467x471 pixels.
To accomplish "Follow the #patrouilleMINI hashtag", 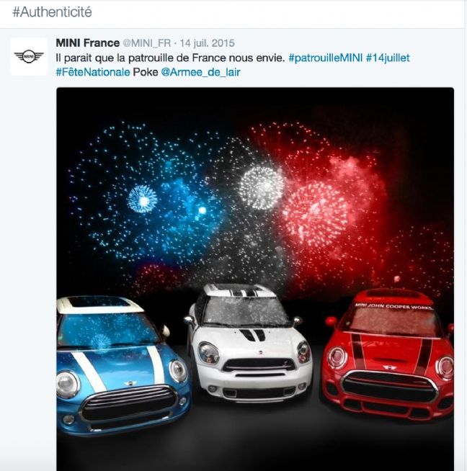I will tap(326, 58).
